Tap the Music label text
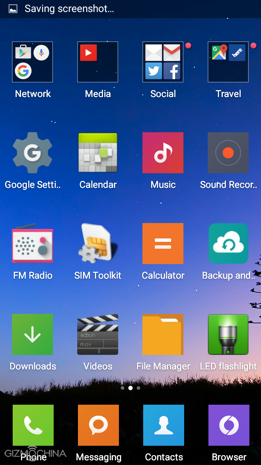The image size is (261, 465). [x=163, y=185]
